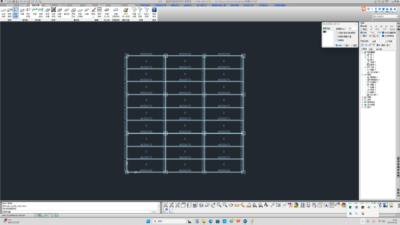The width and height of the screenshot is (400, 225).
Task: Open the 悬挑板 cantilever slab tool
Action: tap(67, 11)
